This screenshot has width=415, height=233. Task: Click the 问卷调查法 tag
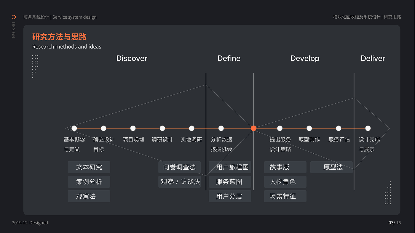pyautogui.click(x=179, y=167)
